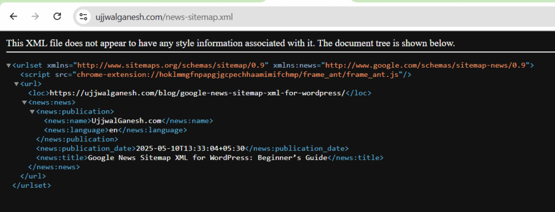Screen dimensions: 555x212
Task: Click the sitemaps.org schema xmlns value
Action: (x=171, y=65)
